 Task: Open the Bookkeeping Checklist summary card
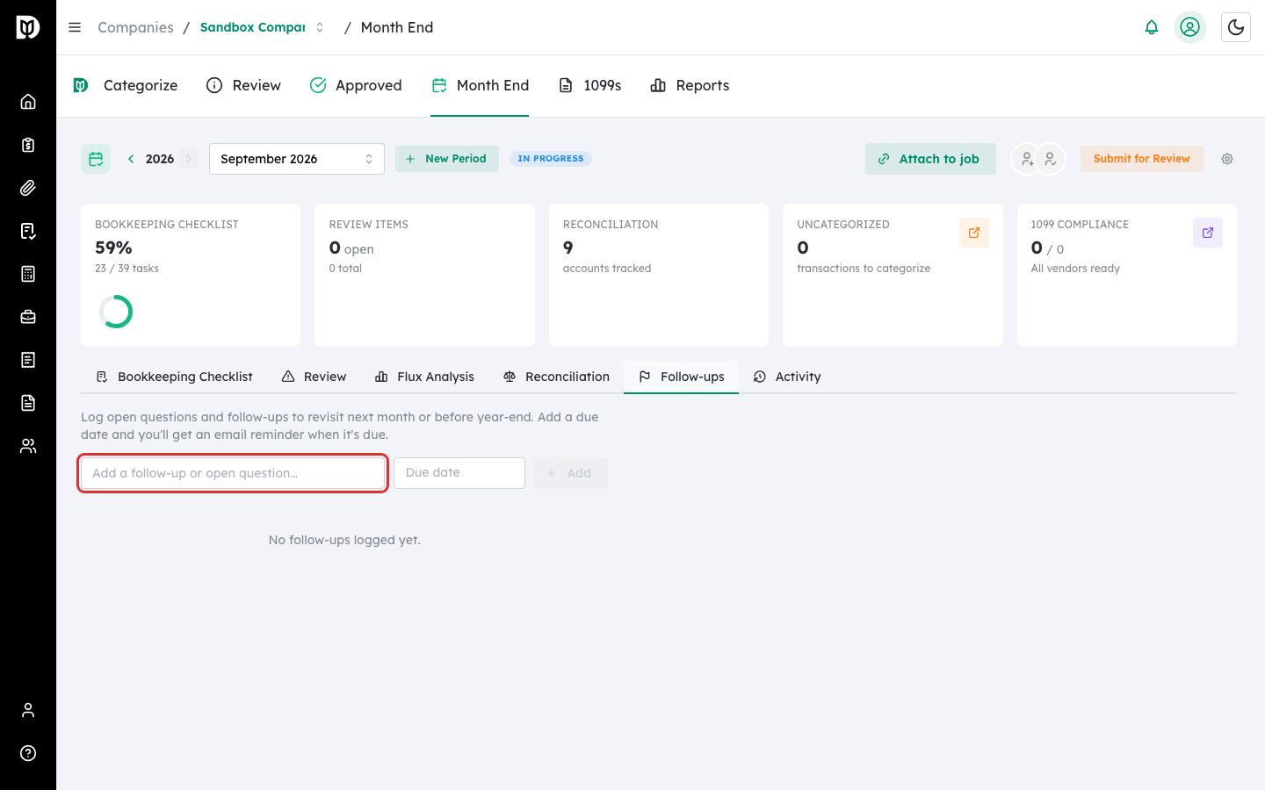click(191, 275)
